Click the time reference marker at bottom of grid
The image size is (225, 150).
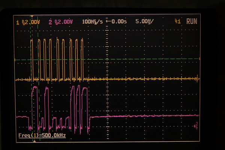click(x=34, y=141)
